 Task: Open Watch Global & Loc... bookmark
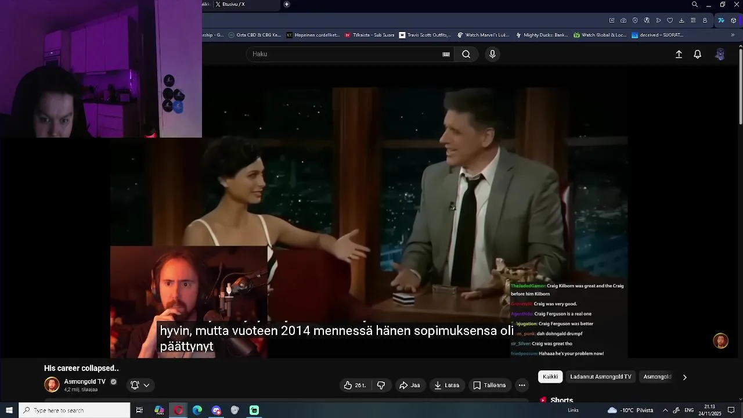[600, 35]
